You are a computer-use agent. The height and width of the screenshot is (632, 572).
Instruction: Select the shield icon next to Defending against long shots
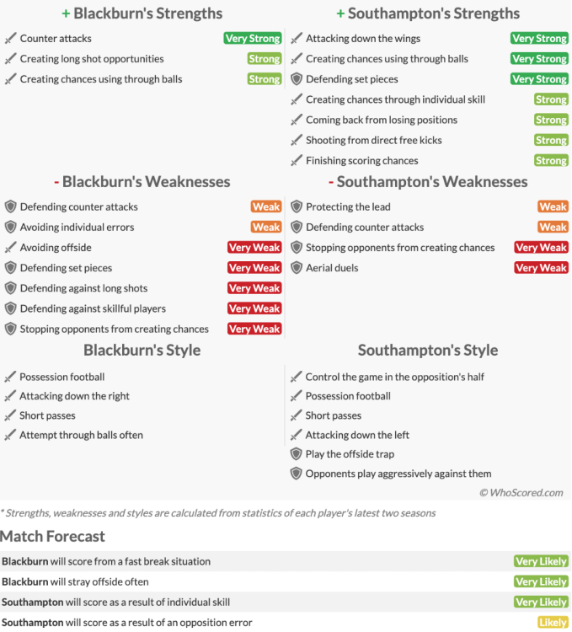pos(10,288)
